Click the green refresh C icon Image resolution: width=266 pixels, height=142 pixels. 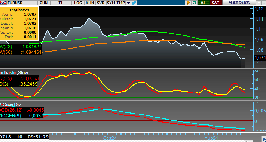[194, 3]
